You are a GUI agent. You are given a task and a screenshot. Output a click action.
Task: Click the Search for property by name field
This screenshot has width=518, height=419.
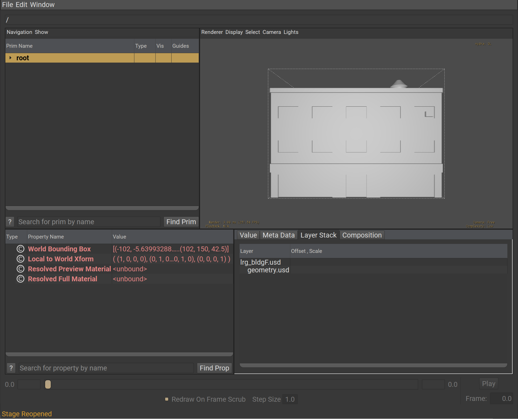pos(106,368)
